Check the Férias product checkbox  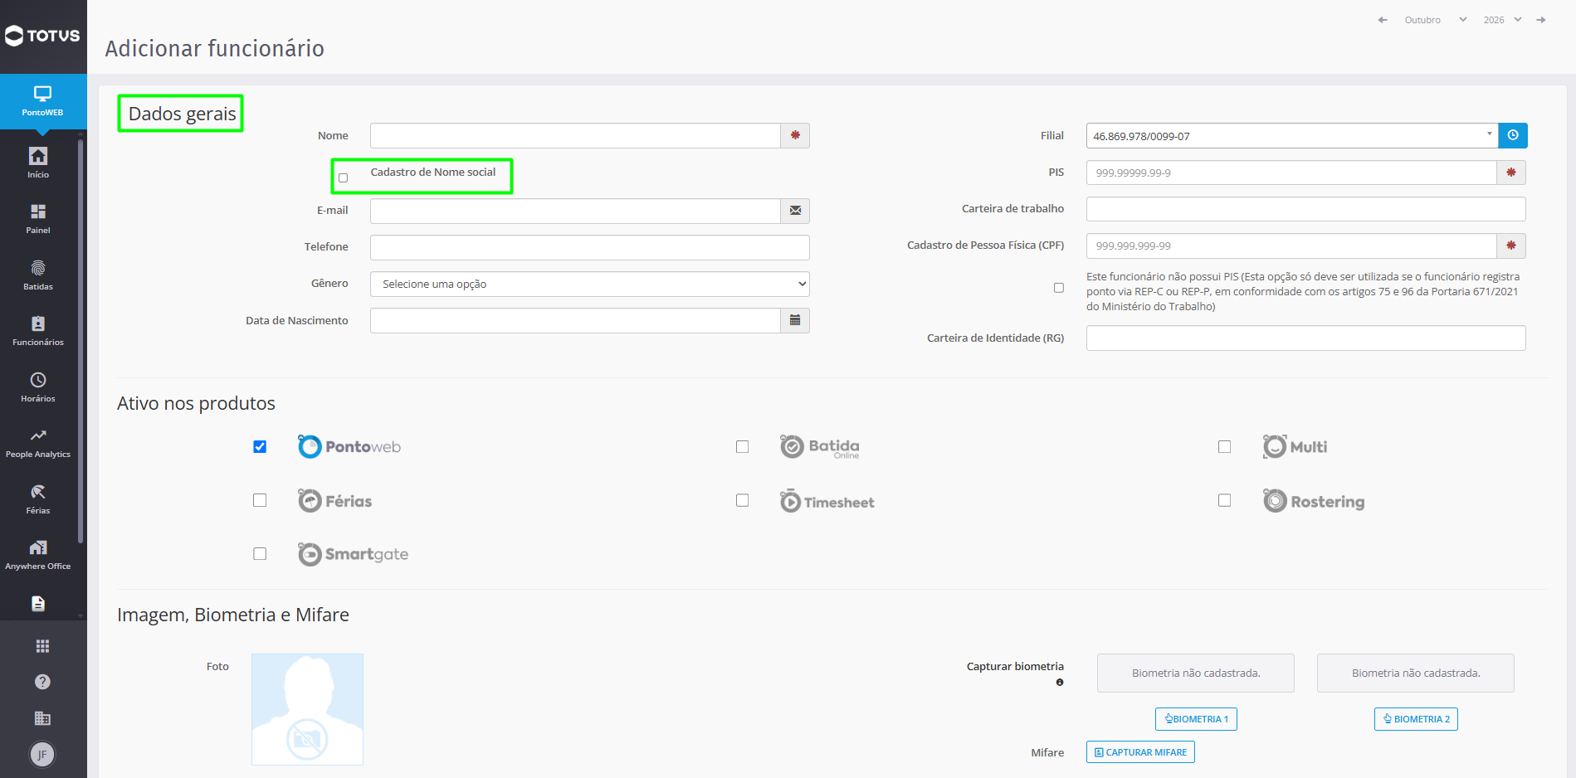click(x=260, y=500)
